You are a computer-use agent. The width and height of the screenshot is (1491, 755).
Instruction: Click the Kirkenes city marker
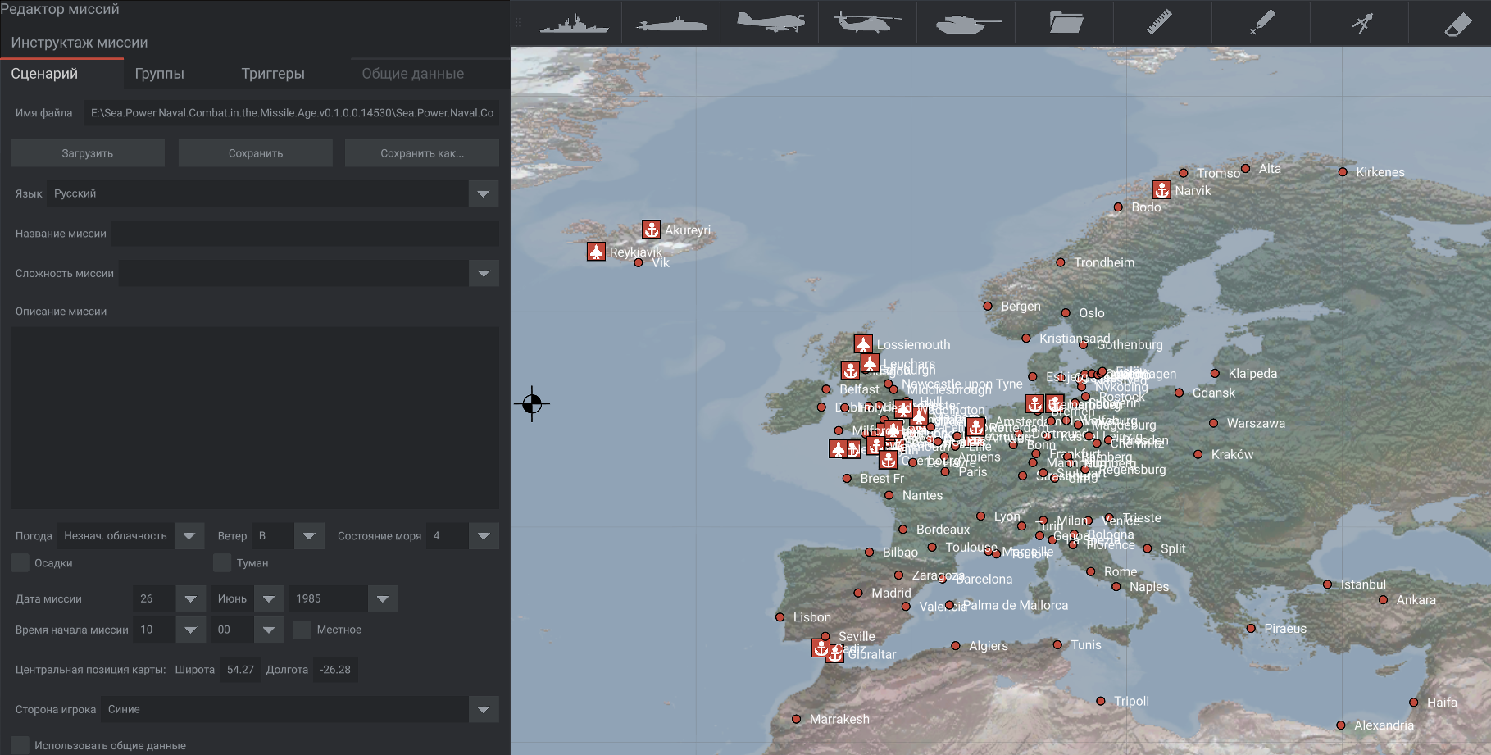tap(1343, 172)
